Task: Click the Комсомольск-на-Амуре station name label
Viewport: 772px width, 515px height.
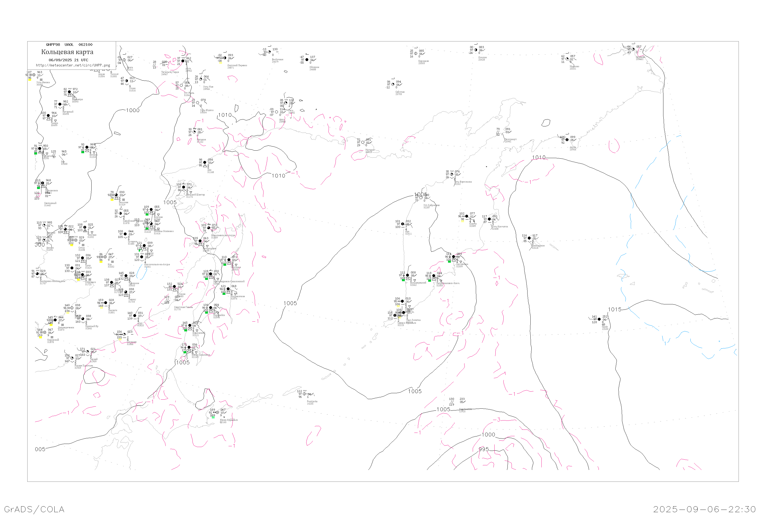Action: 157,264
